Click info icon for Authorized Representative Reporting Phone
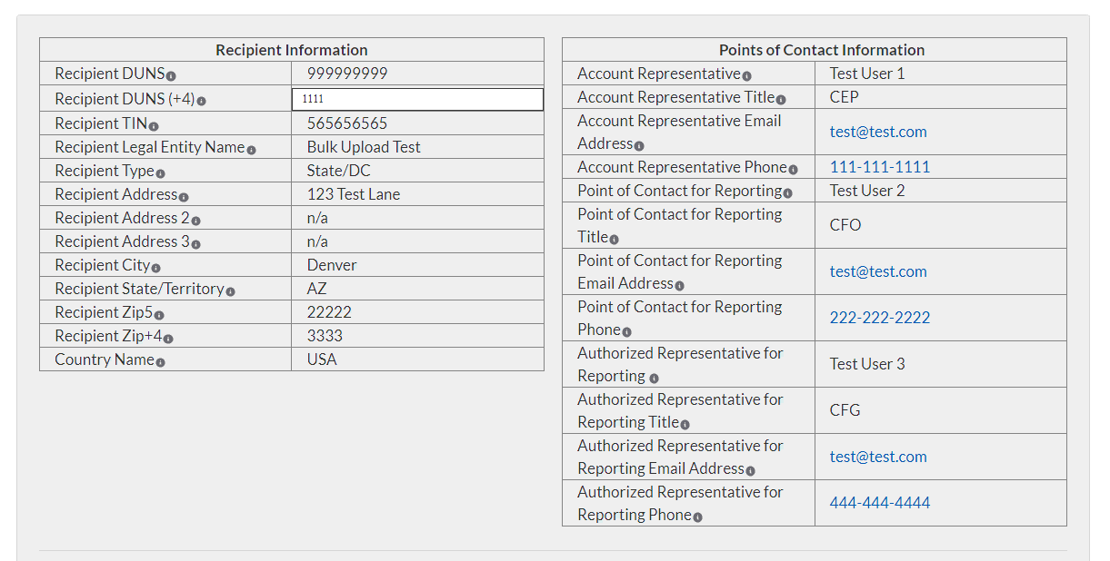The image size is (1110, 561). pos(697,517)
